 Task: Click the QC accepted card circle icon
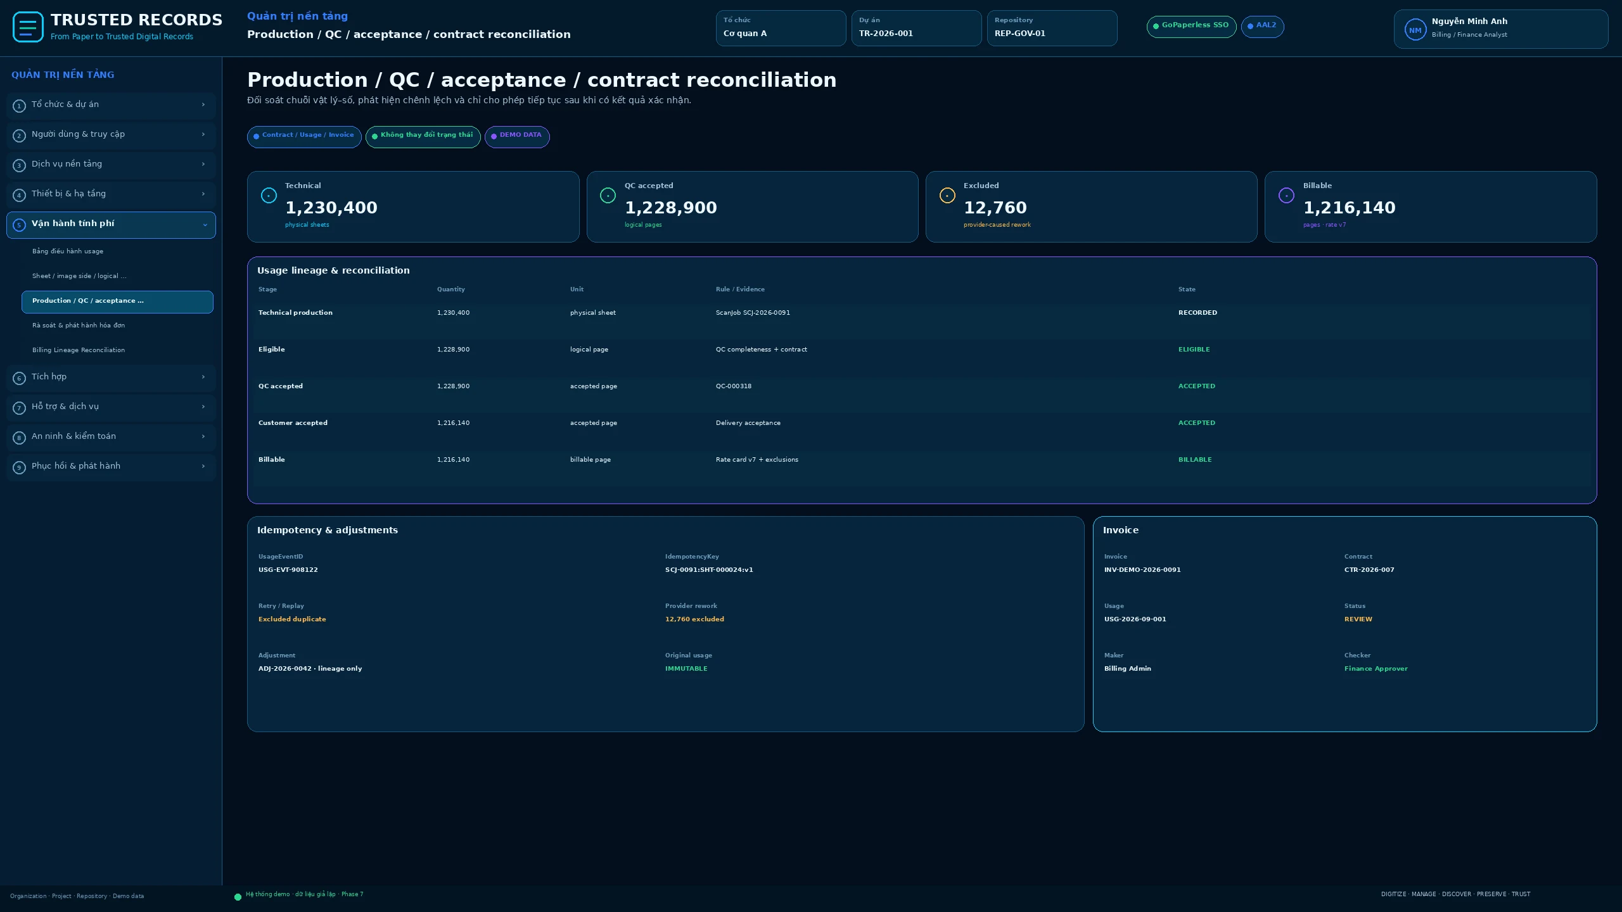pos(608,195)
